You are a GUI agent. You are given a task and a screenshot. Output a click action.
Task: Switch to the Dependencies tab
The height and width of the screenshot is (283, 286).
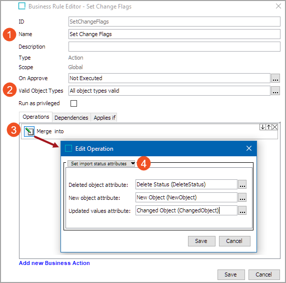[x=71, y=118]
